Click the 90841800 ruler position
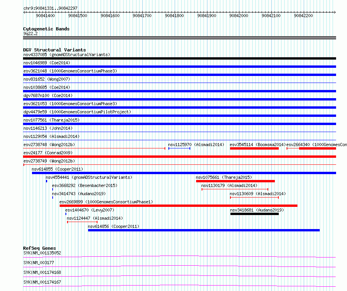This screenshot has width=347, height=291. tap(174, 16)
